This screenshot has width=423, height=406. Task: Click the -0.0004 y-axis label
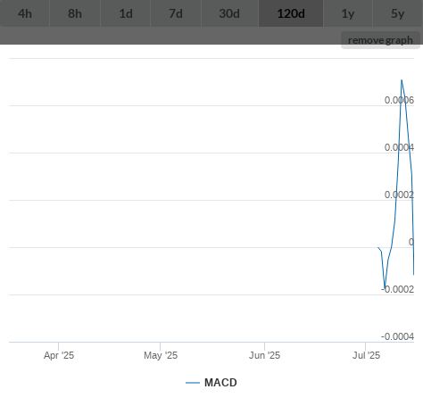(x=397, y=336)
